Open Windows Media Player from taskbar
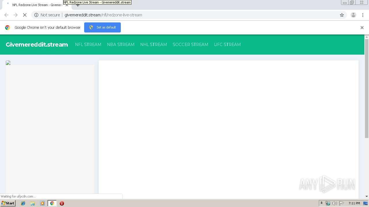369x207 pixels. [42, 203]
